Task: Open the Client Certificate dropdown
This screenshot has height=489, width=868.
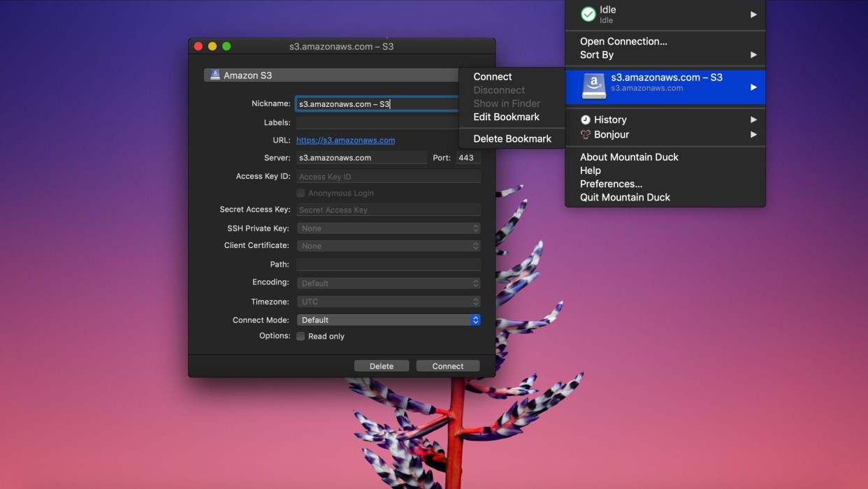Action: click(x=389, y=246)
